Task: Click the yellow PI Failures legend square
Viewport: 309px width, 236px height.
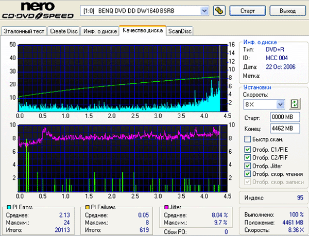Action: pyautogui.click(x=88, y=207)
